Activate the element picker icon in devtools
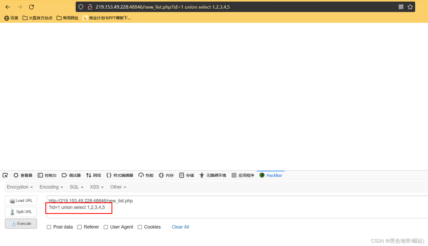The image size is (428, 246). click(5, 175)
